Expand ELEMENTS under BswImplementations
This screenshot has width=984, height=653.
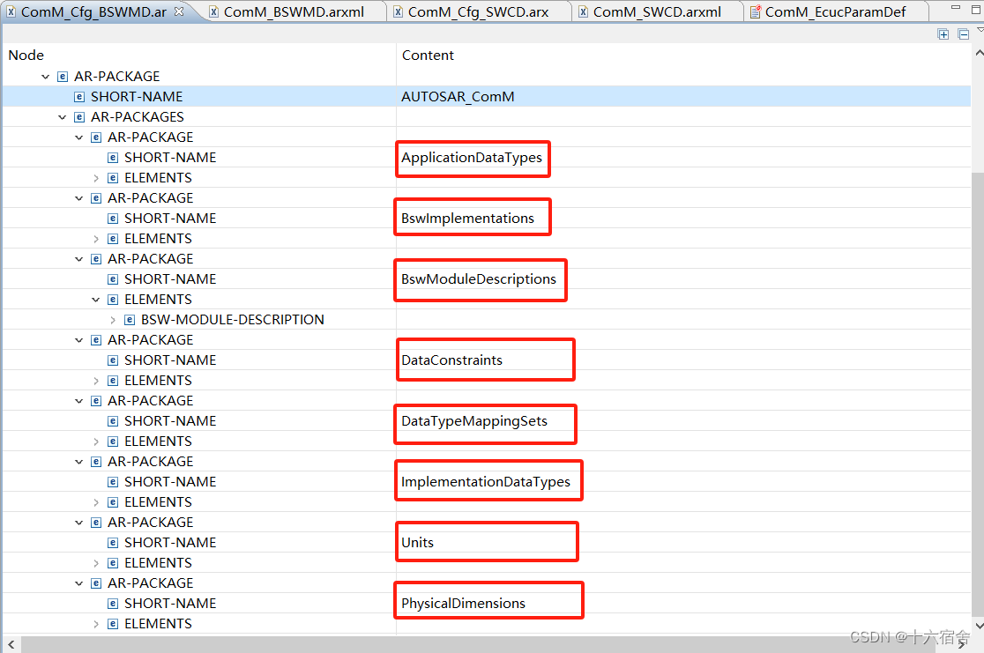click(x=96, y=239)
